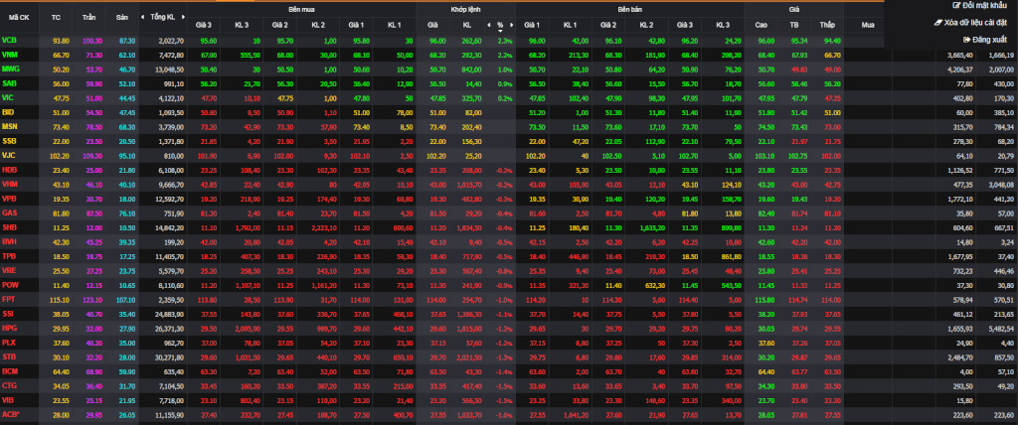This screenshot has width=1018, height=425.
Task: Open VHM stock symbol
Action: tap(10, 185)
